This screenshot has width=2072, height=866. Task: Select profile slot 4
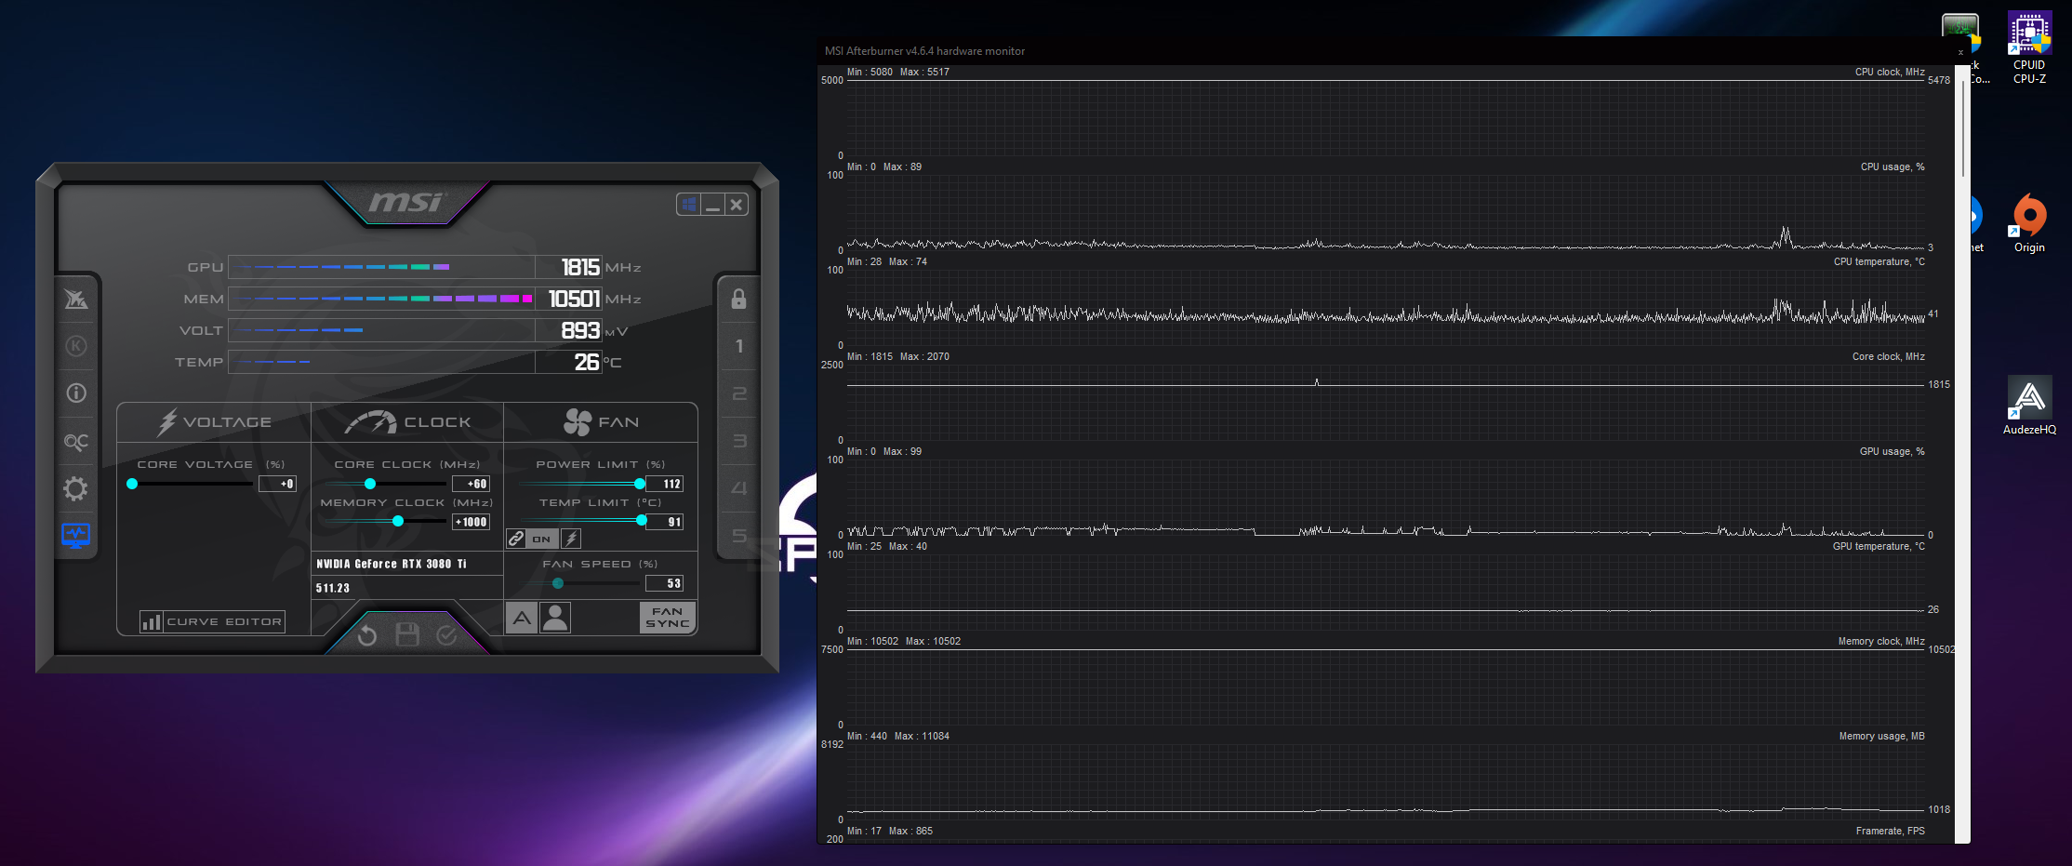click(738, 488)
